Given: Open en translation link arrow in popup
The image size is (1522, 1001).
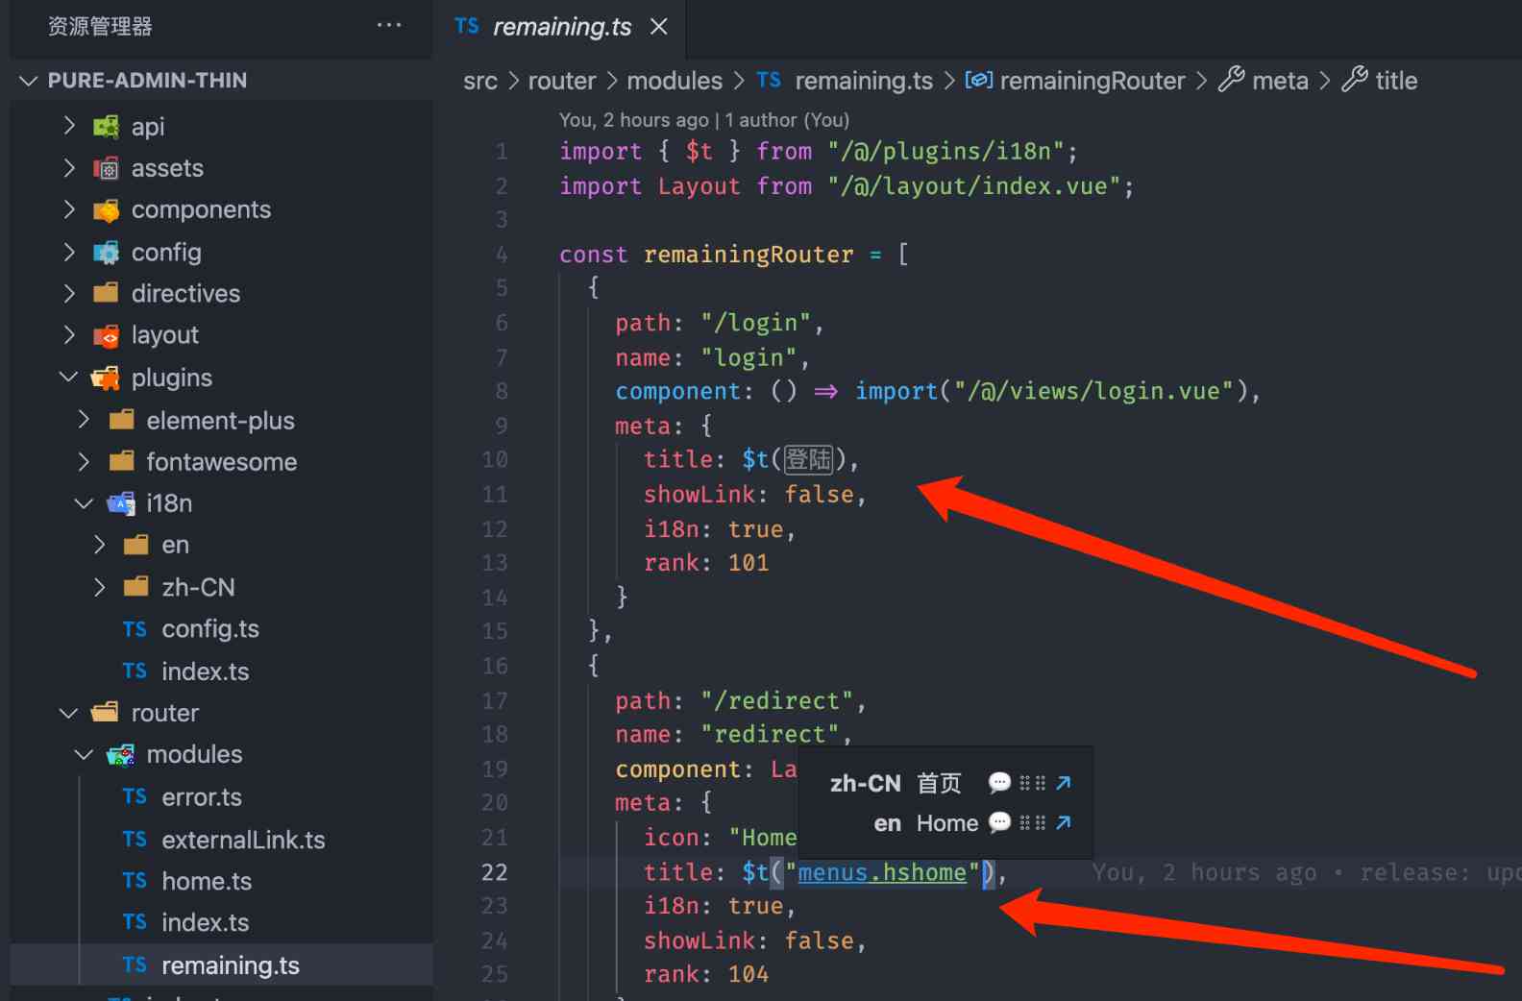Looking at the screenshot, I should point(1063,823).
